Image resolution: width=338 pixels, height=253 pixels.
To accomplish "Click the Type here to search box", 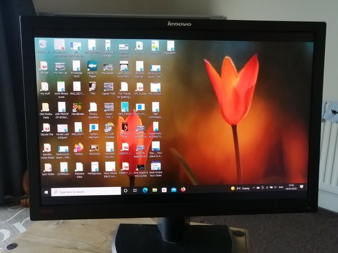I will [86, 191].
